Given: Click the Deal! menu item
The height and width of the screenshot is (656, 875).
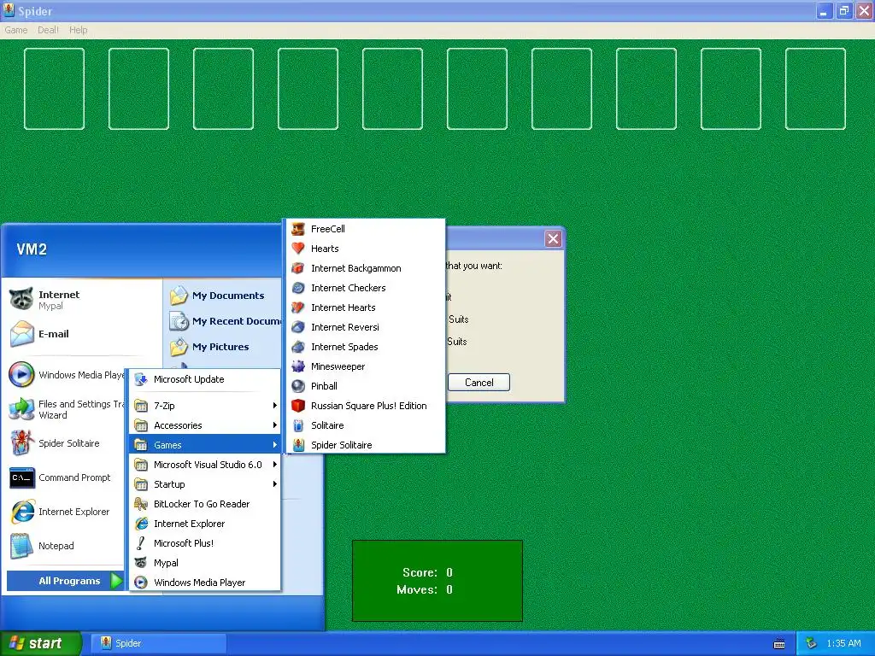Looking at the screenshot, I should 48,30.
